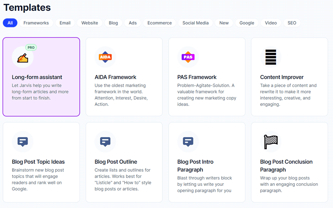The height and width of the screenshot is (208, 333).
Task: Click the checkered flag icon for Conclusion Paragraph
Action: pyautogui.click(x=271, y=142)
